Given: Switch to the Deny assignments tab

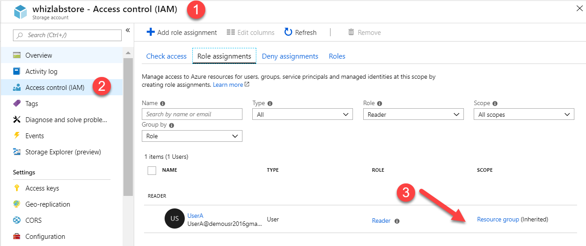Looking at the screenshot, I should [290, 56].
